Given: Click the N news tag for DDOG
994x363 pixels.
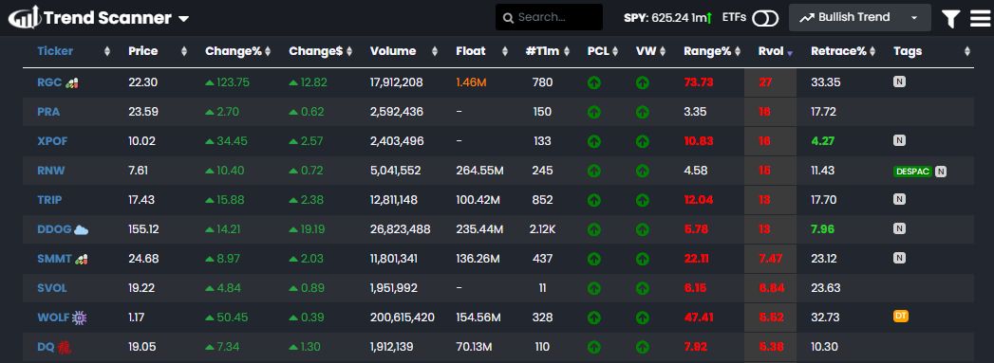Looking at the screenshot, I should (x=899, y=227).
